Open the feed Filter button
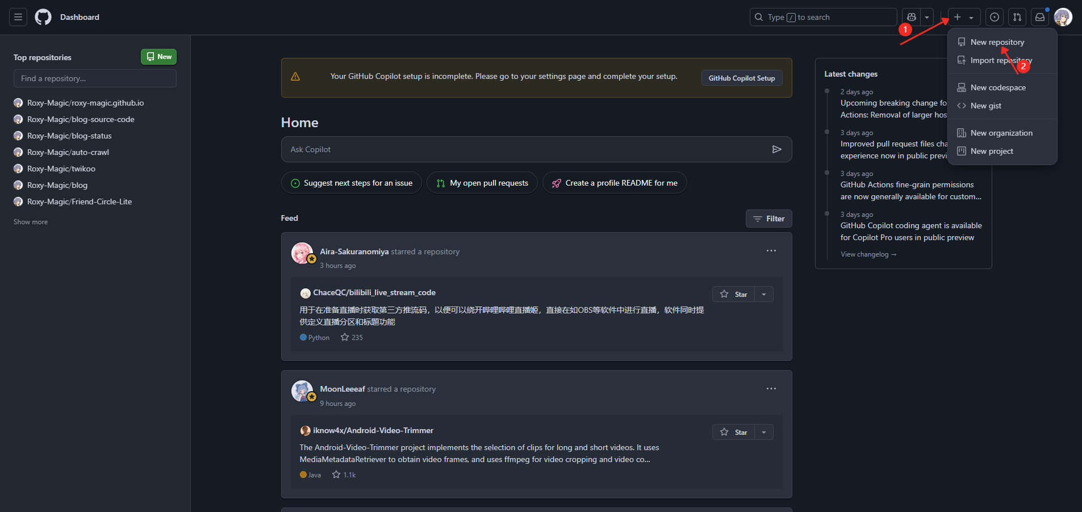The image size is (1082, 512). coord(768,219)
